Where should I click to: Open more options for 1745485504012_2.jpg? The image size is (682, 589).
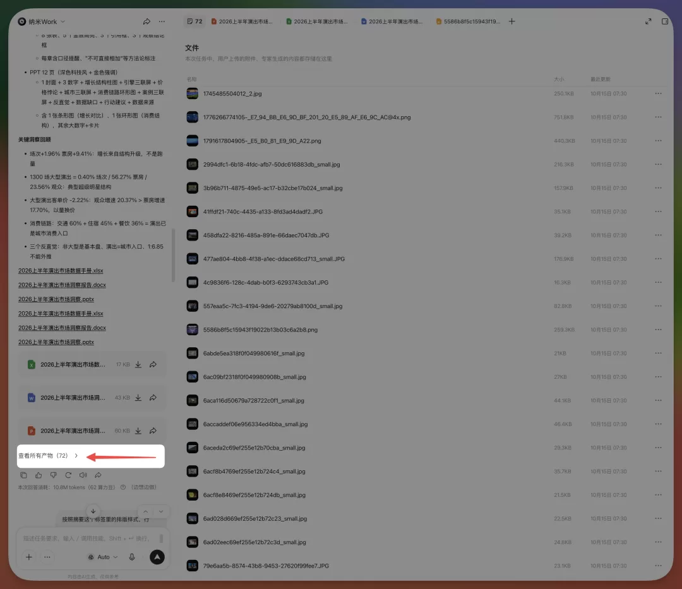tap(658, 93)
